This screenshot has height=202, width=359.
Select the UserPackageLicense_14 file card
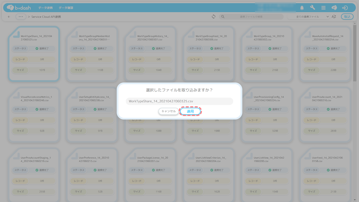tap(151, 175)
